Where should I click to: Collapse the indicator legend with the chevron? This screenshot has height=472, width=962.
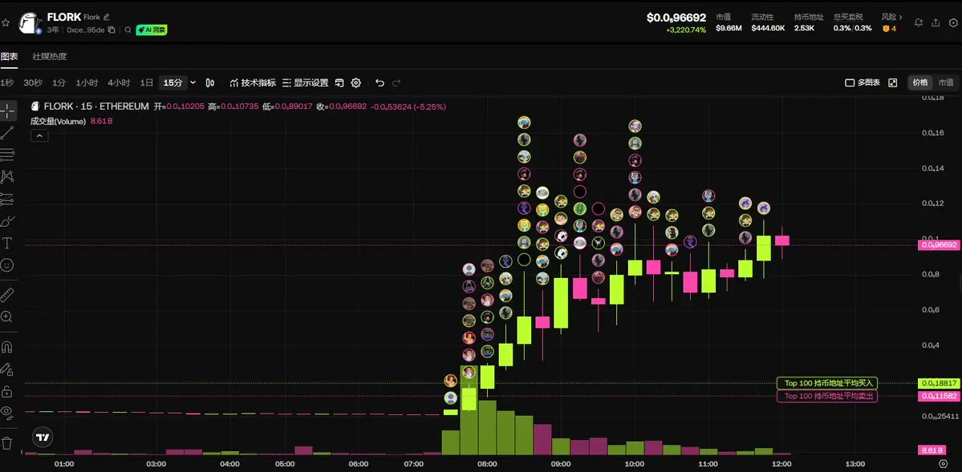39,136
